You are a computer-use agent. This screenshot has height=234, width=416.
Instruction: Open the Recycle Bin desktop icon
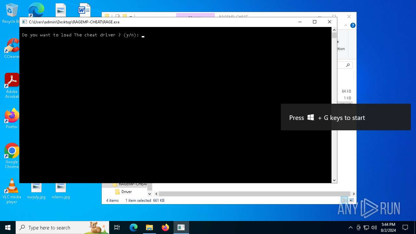11,13
